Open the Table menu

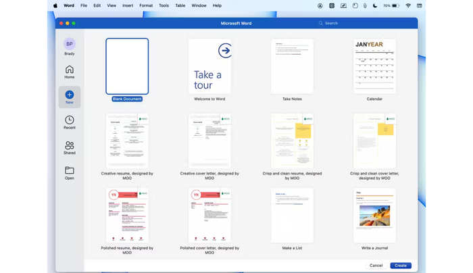pyautogui.click(x=180, y=5)
